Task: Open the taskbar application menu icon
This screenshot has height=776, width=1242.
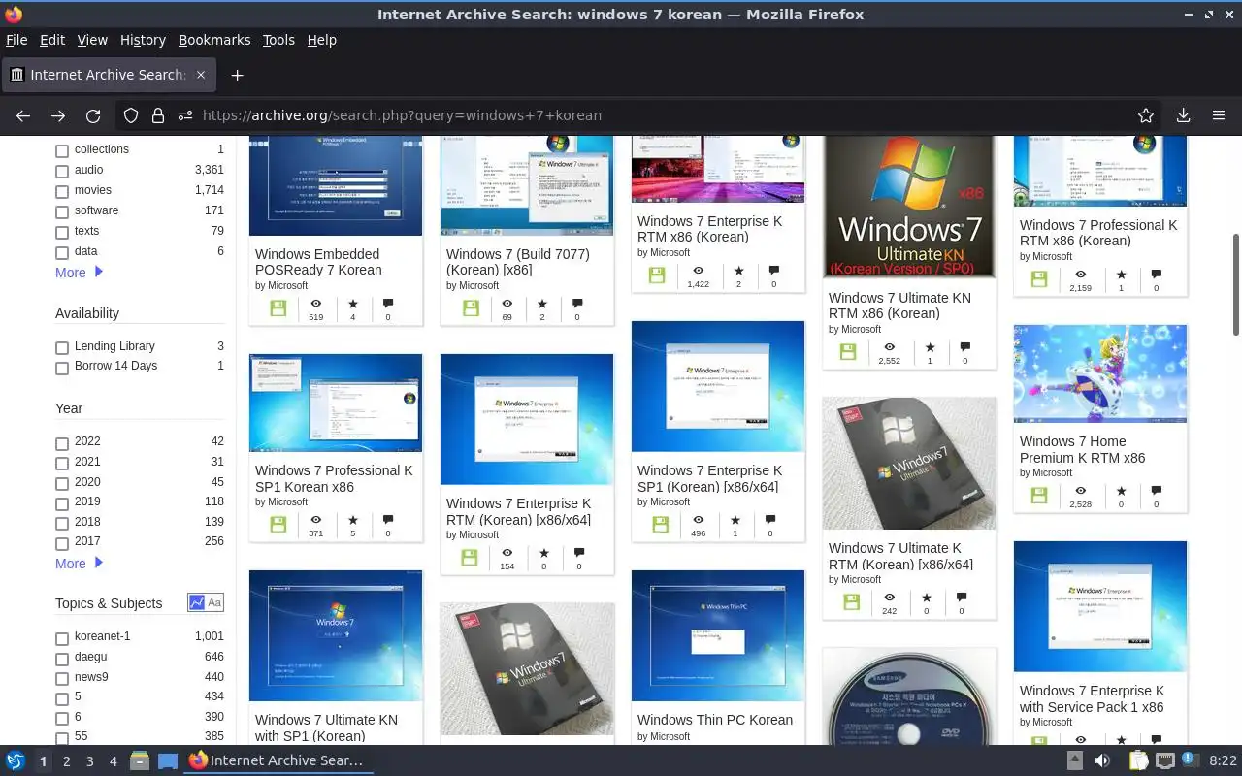Action: 15,760
